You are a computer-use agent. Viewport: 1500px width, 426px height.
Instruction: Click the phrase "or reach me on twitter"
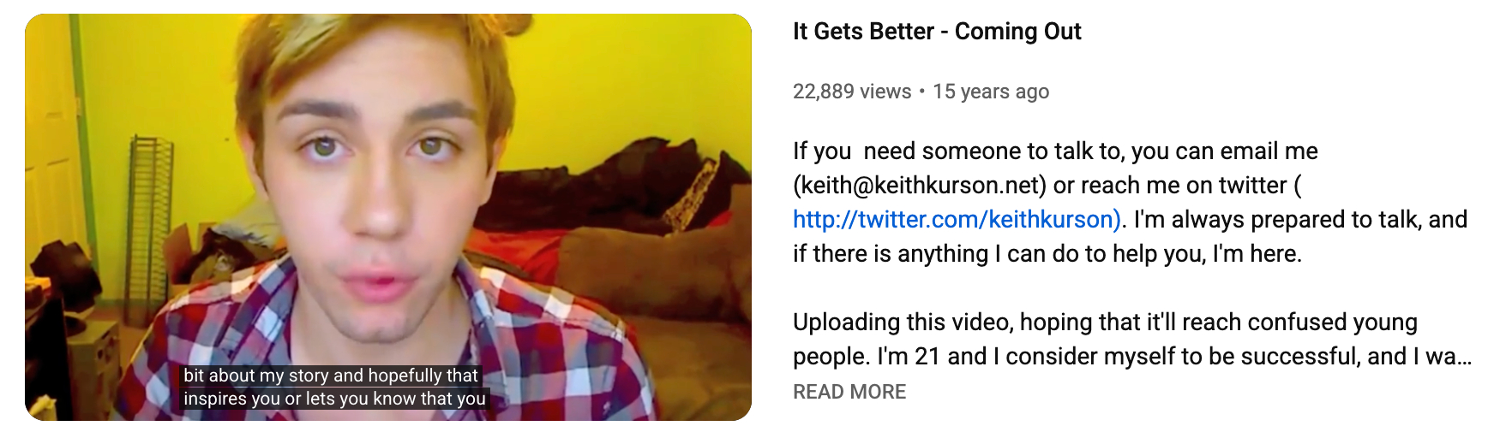coord(1170,186)
